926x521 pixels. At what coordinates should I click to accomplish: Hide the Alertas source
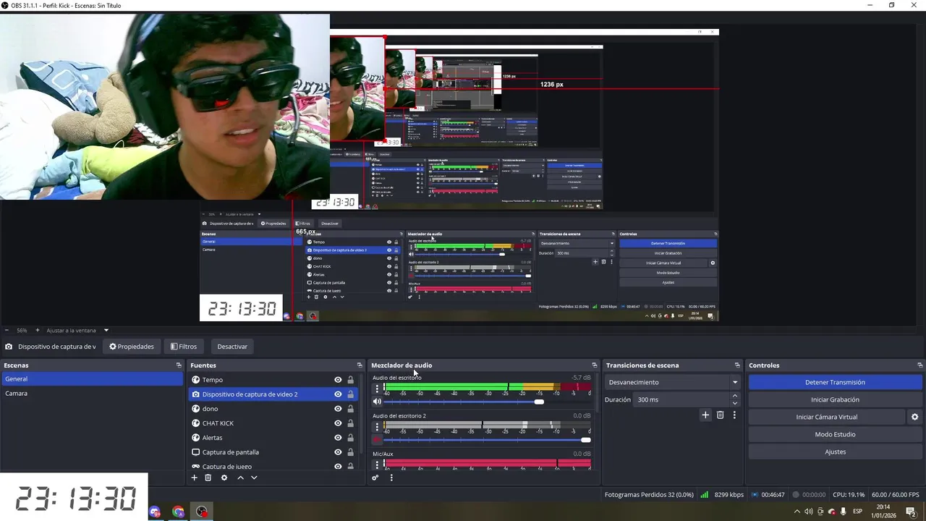coord(338,438)
